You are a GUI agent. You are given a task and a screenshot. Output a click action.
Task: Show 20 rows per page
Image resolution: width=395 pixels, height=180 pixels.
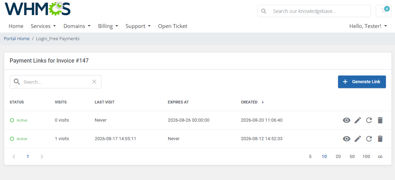click(x=338, y=157)
